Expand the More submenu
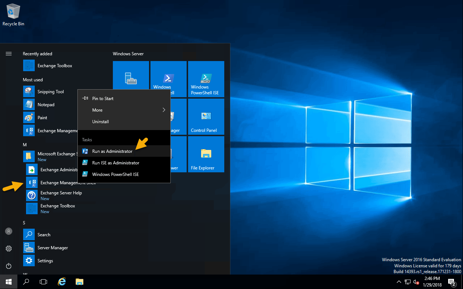 [124, 110]
